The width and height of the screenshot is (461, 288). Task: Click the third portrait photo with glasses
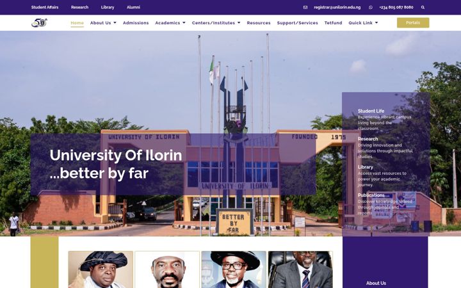point(234,269)
